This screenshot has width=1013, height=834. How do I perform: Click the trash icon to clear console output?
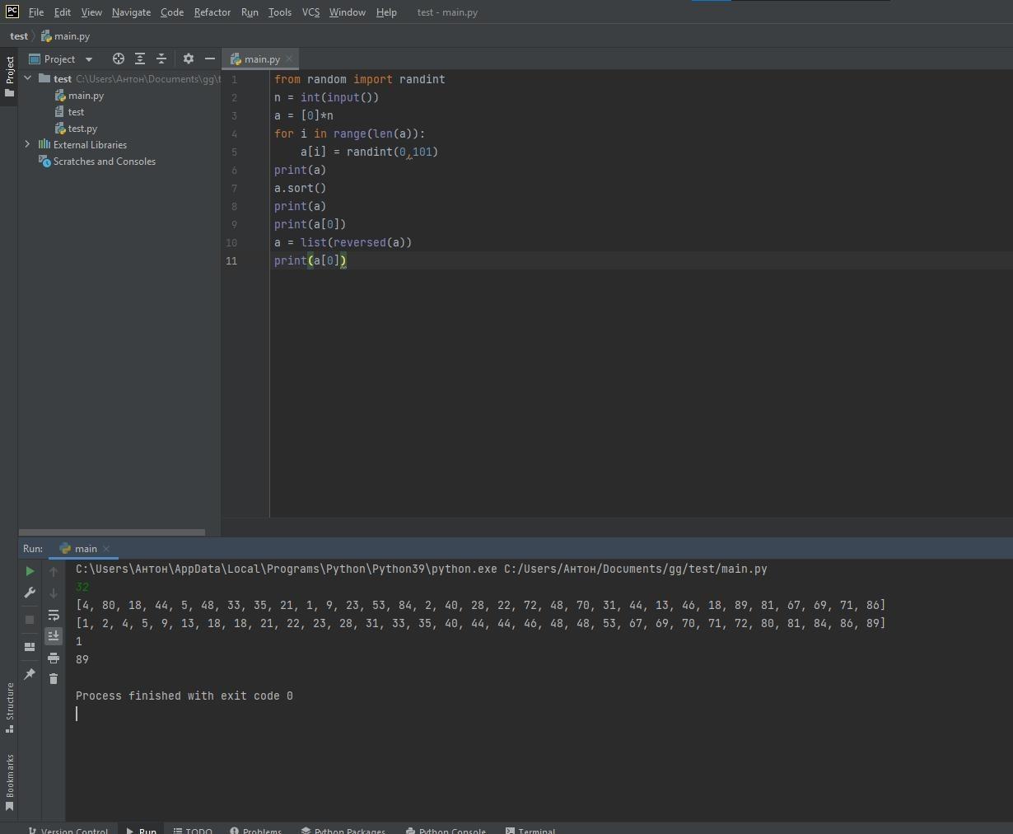point(54,678)
